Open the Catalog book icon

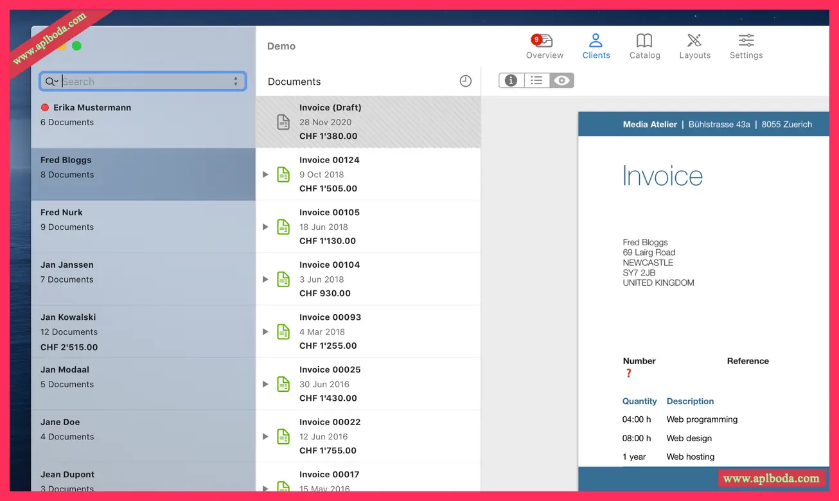tap(644, 41)
